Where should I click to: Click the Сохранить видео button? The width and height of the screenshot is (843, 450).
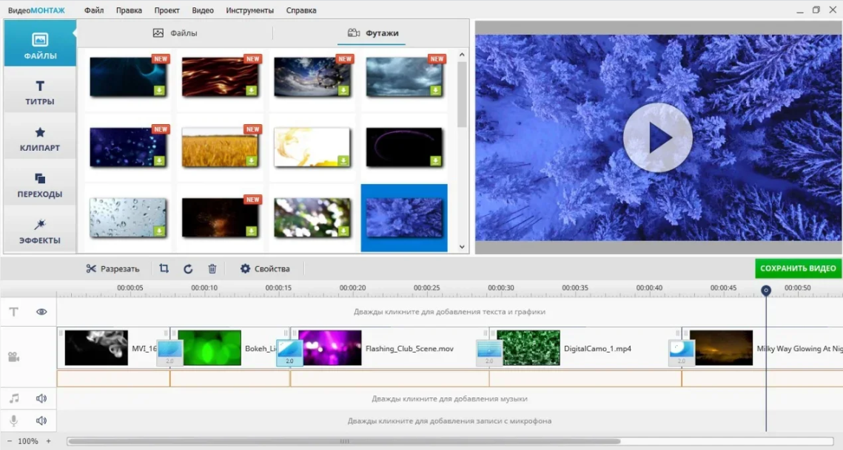point(798,268)
